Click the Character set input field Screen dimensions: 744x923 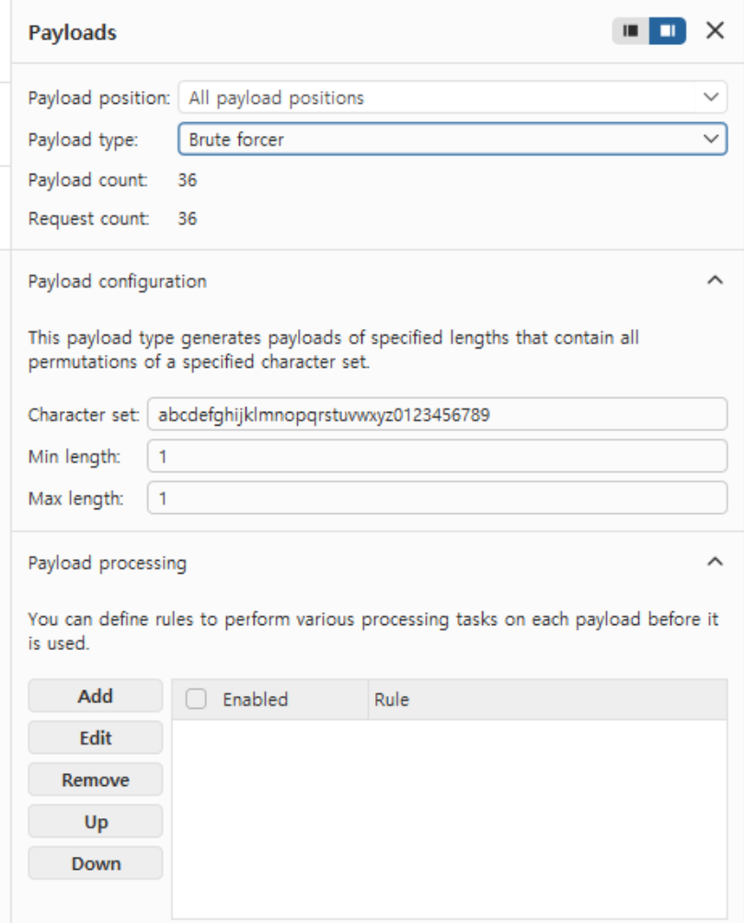[x=437, y=415]
